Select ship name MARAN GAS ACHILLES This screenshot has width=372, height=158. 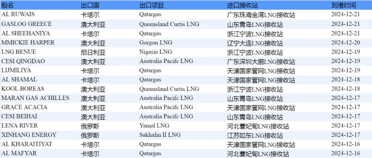pos(35,98)
